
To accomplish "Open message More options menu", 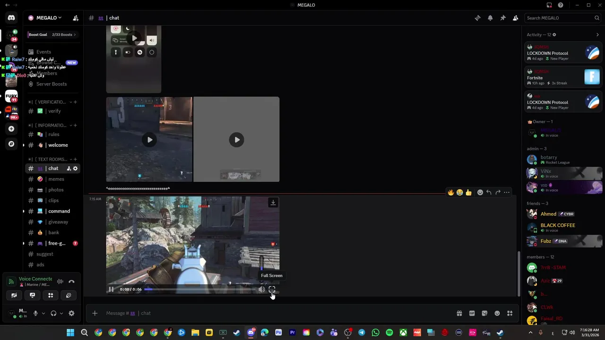I will click(x=507, y=192).
